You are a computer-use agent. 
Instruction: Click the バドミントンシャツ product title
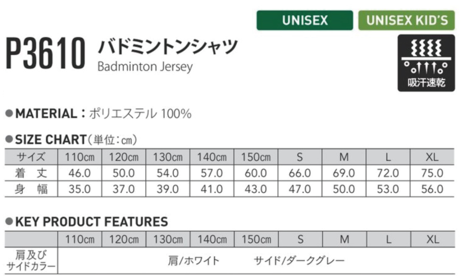click(x=168, y=46)
